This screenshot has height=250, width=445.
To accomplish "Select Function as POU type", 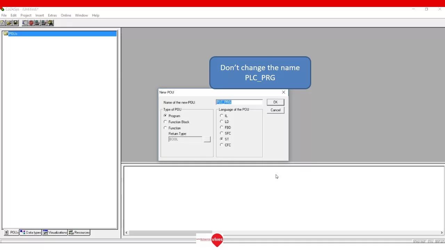I will tap(165, 128).
